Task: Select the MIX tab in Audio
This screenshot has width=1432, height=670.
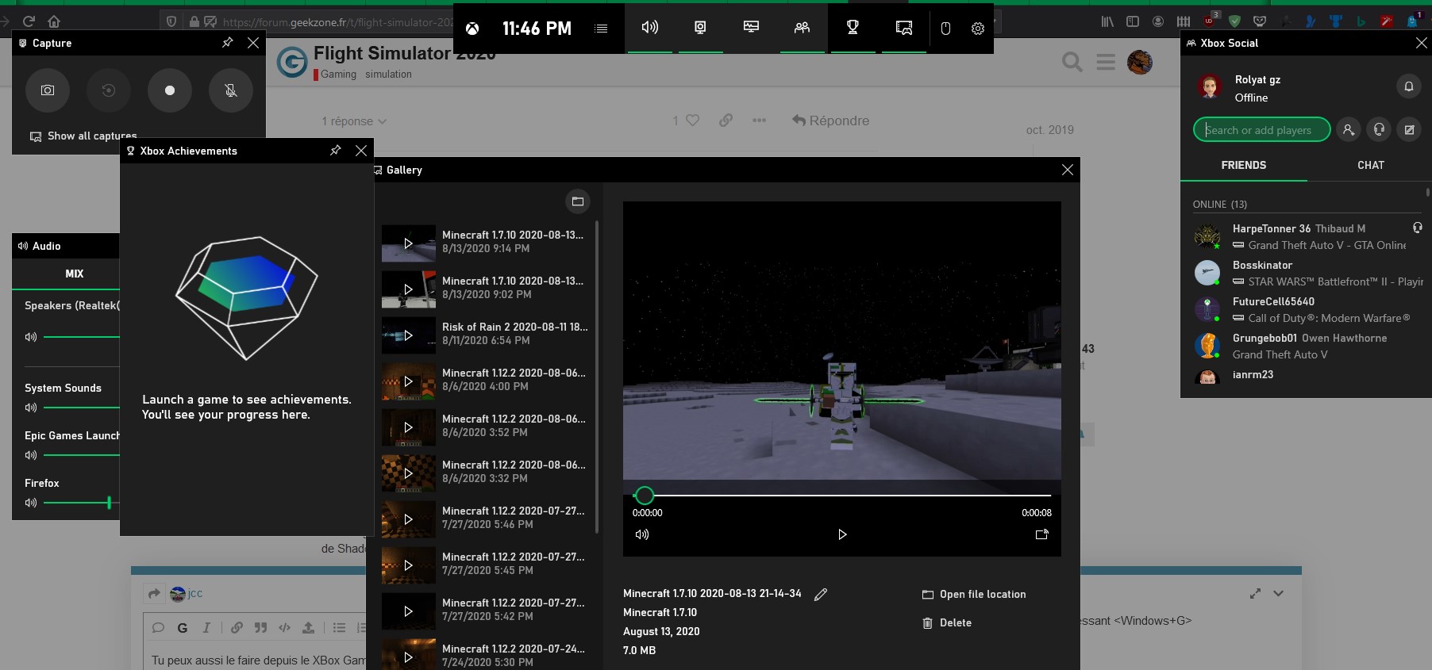Action: (74, 274)
